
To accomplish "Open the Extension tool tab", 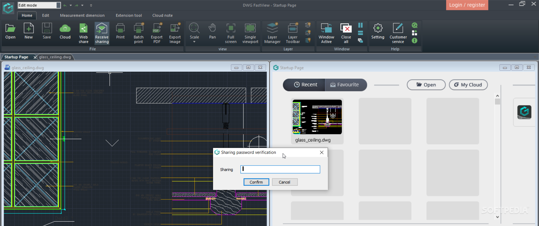I will 129,15.
